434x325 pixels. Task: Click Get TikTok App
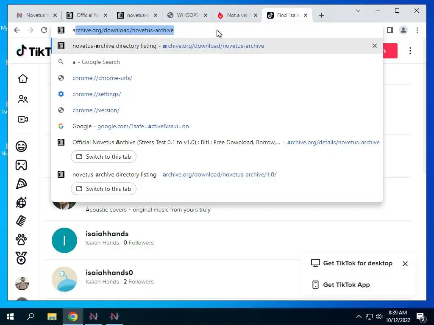[x=341, y=285]
